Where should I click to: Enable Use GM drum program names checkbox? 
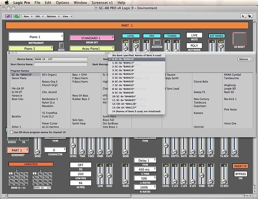click(12, 132)
